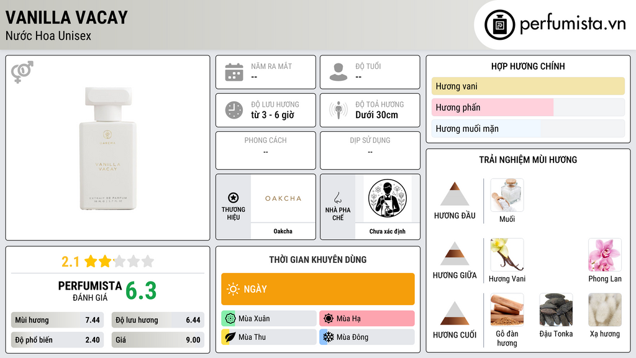Open the Gỗ đàn hương sandalwood thumbnail
This screenshot has height=358, width=636.
pos(507,310)
